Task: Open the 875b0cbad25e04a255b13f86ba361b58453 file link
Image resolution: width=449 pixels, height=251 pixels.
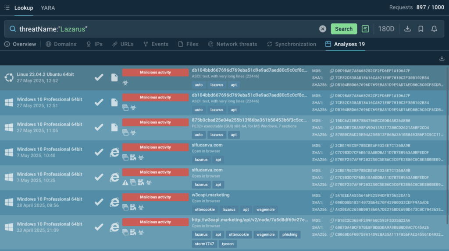Action: [x=249, y=120]
